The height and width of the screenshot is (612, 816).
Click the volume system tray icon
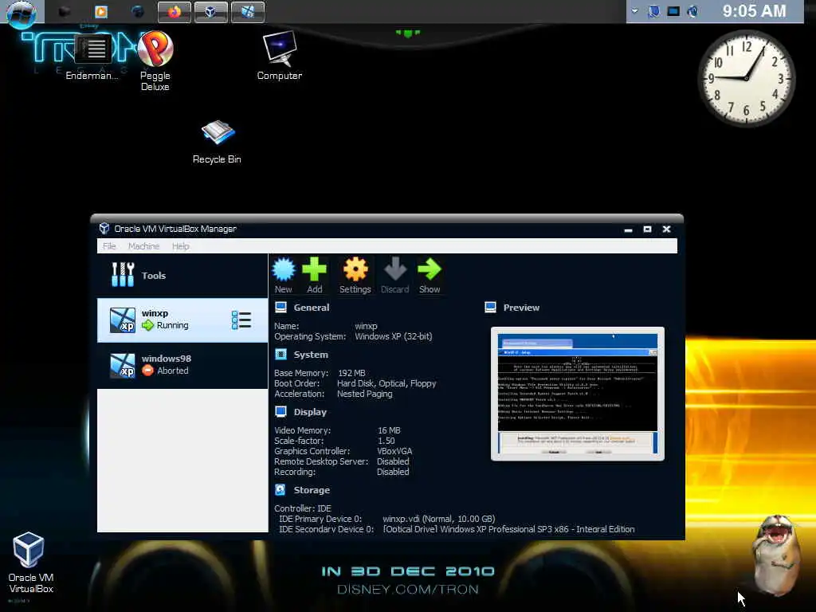pyautogui.click(x=692, y=11)
